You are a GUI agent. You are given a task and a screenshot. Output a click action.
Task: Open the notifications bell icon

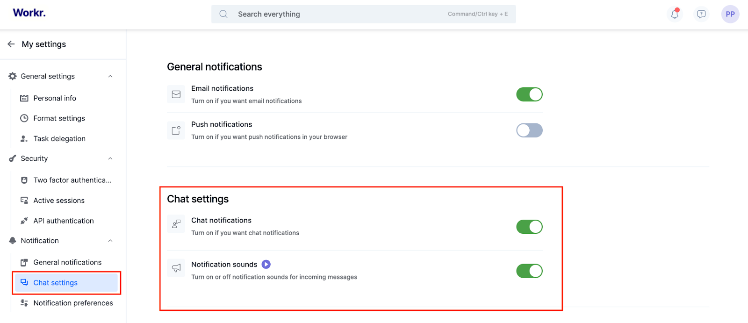[675, 14]
